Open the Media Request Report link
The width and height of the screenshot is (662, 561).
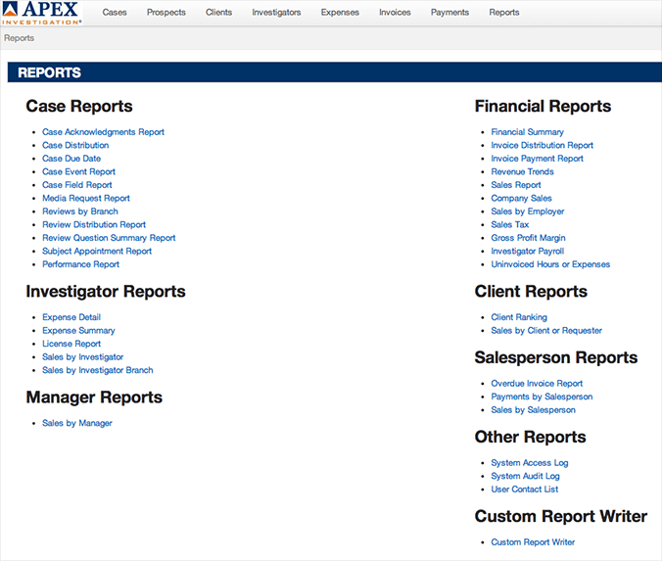coord(86,199)
